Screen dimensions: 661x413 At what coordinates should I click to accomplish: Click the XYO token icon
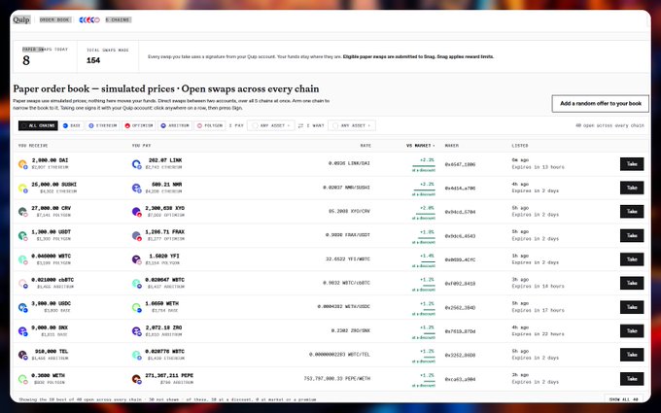(x=136, y=212)
